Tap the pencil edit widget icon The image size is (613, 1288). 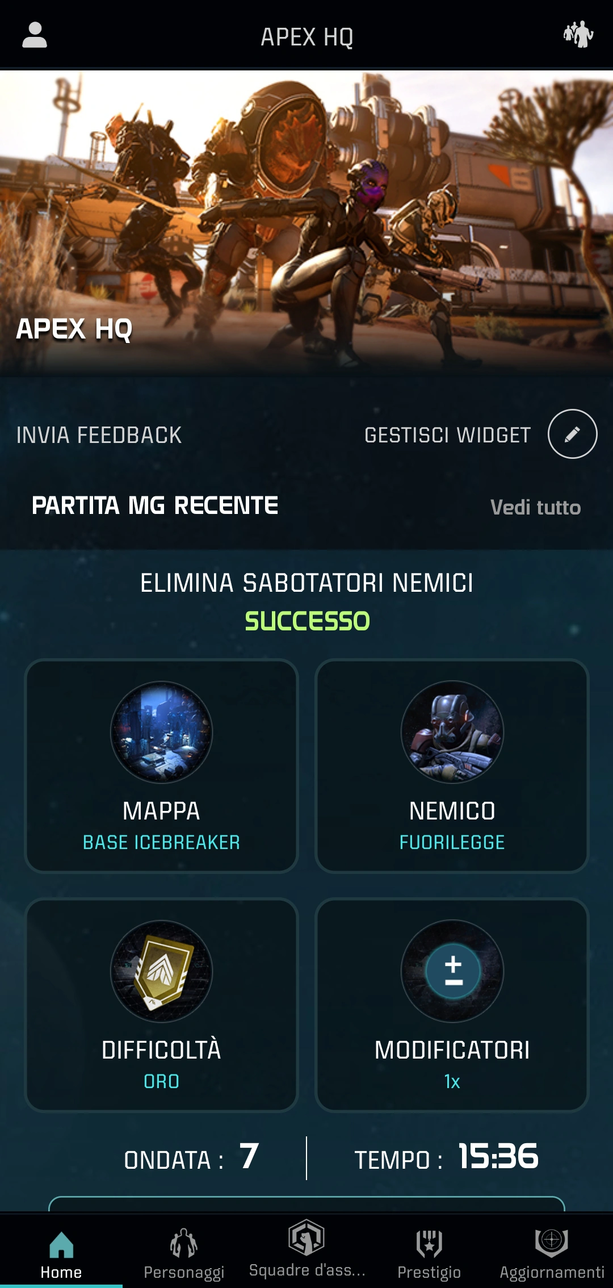[x=572, y=434]
